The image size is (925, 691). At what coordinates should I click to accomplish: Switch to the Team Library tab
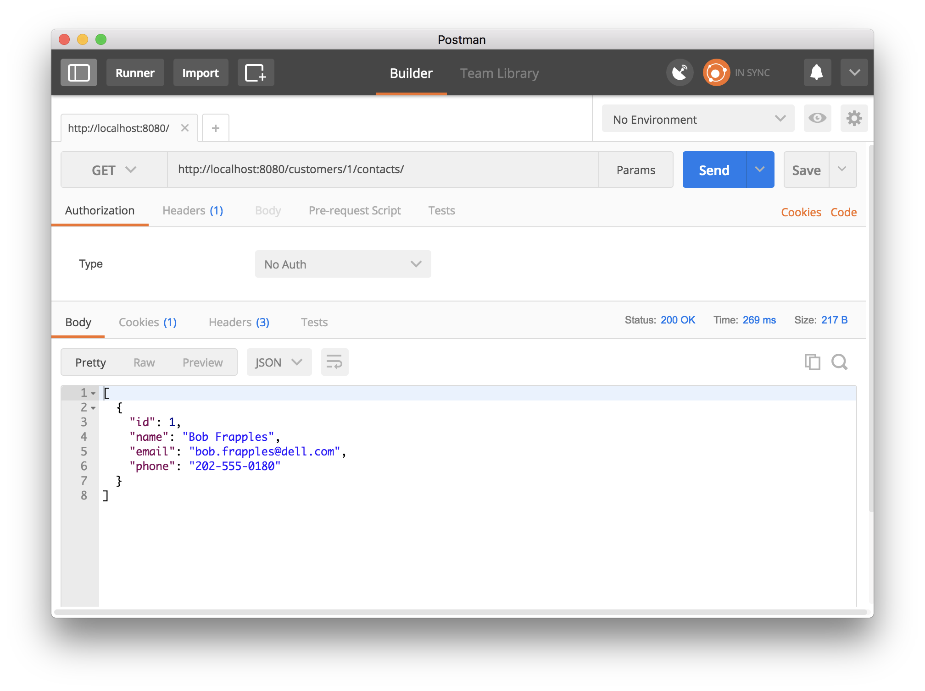click(x=499, y=73)
